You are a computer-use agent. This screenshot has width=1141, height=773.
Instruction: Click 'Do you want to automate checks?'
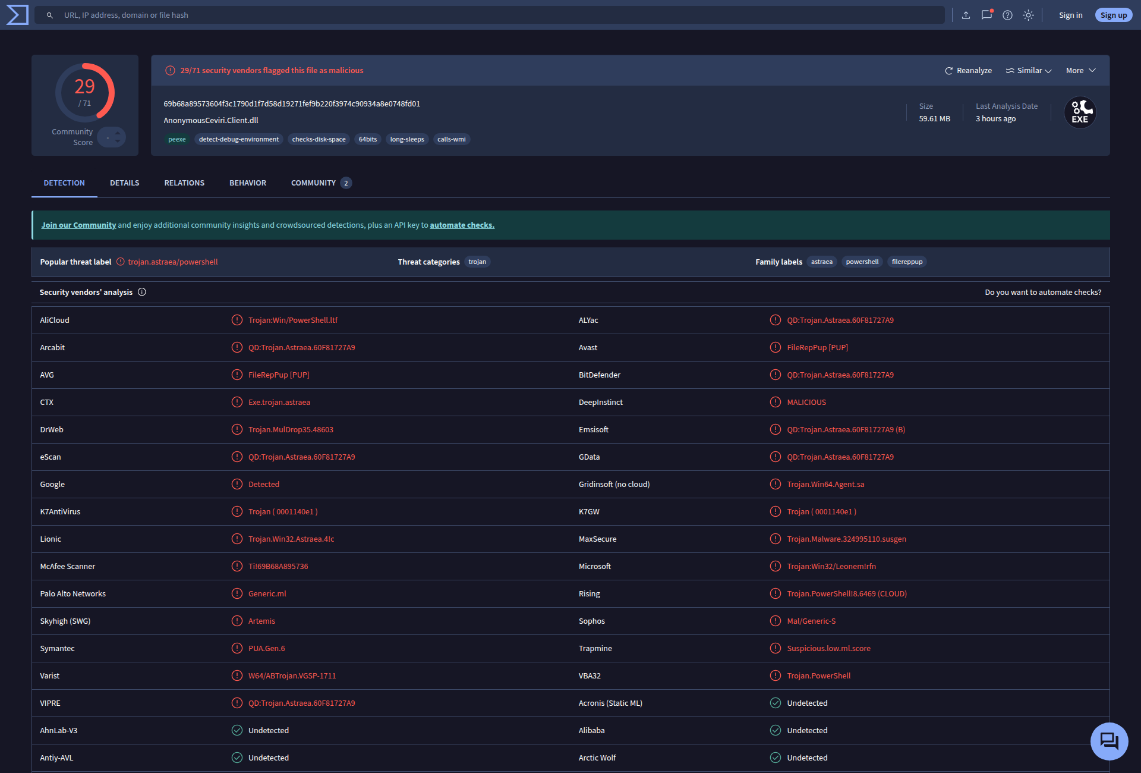point(1043,293)
